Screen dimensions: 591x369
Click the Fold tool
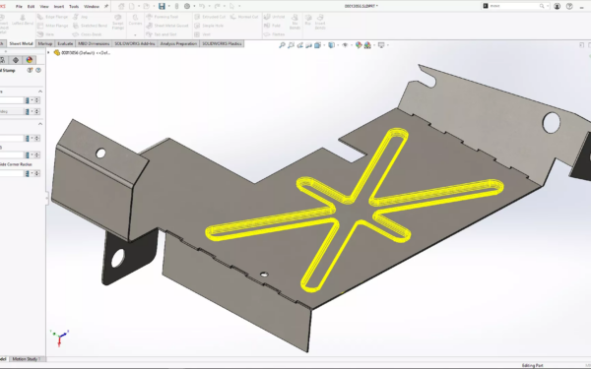(x=272, y=26)
